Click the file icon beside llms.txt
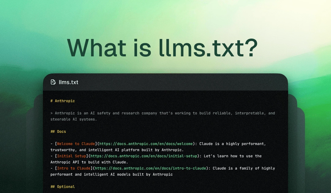The width and height of the screenshot is (331, 193). pyautogui.click(x=53, y=82)
